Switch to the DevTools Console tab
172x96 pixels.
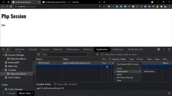point(33,49)
